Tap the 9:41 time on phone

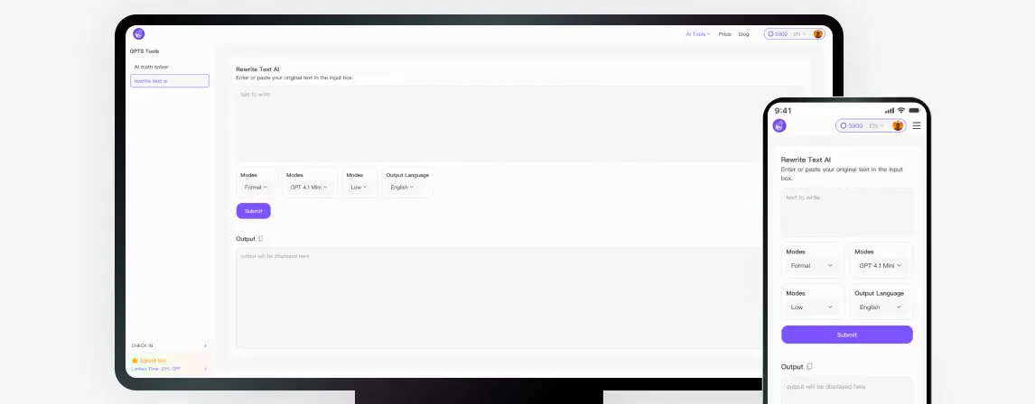click(783, 111)
